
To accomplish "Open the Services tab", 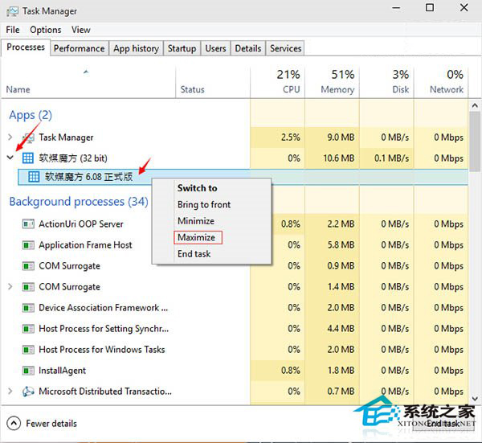I will coord(285,48).
